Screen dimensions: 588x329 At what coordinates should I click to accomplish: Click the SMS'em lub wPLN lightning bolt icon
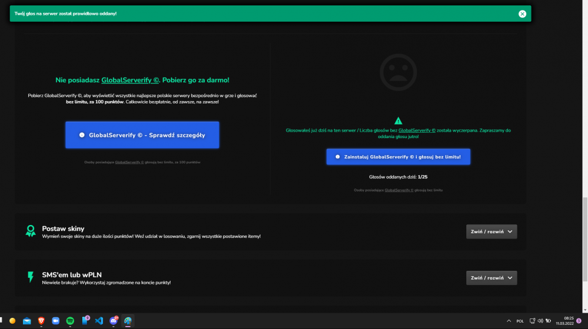pos(31,277)
